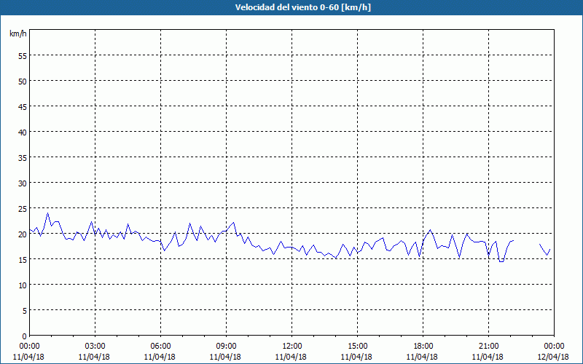
Task: Click the 21:00 x-axis time label
Action: [488, 347]
